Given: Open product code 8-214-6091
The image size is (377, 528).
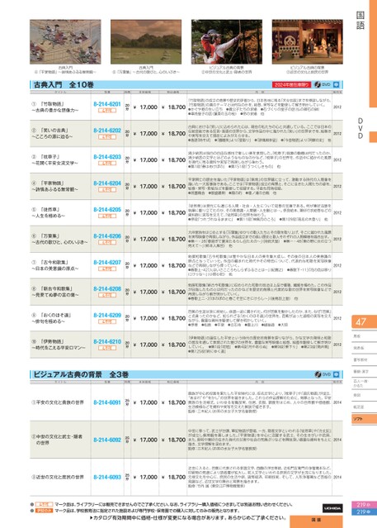Looking at the screenshot, I should [x=107, y=402].
